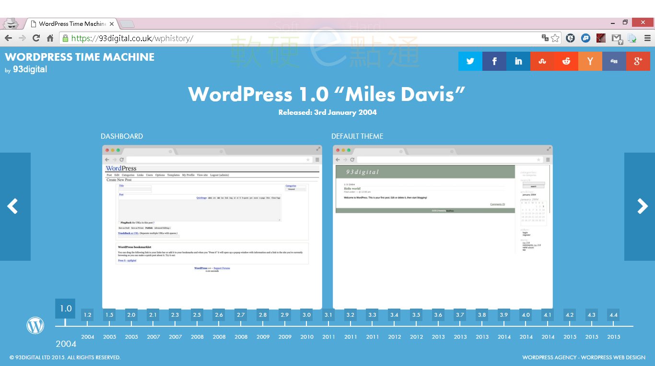Click WORDPRESS TIME MACHINE header title

point(80,57)
